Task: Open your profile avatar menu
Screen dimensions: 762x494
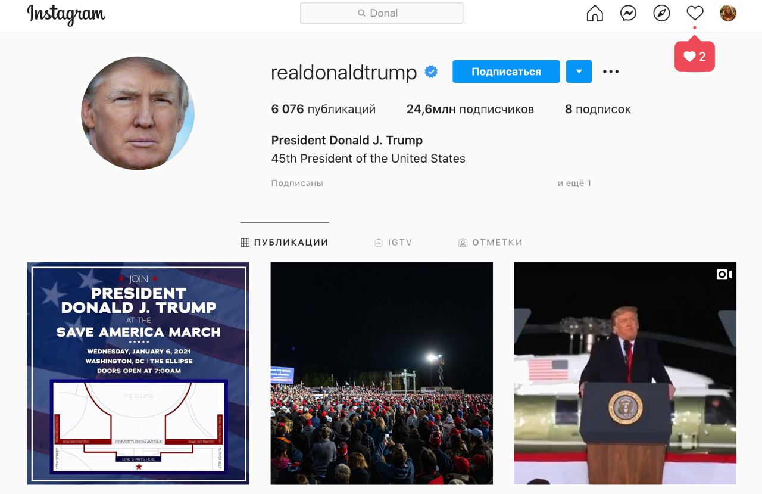Action: tap(728, 13)
